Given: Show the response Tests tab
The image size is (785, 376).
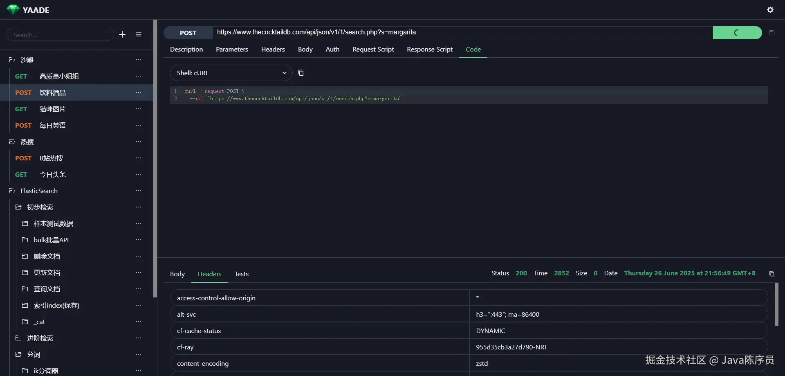Looking at the screenshot, I should coord(242,274).
